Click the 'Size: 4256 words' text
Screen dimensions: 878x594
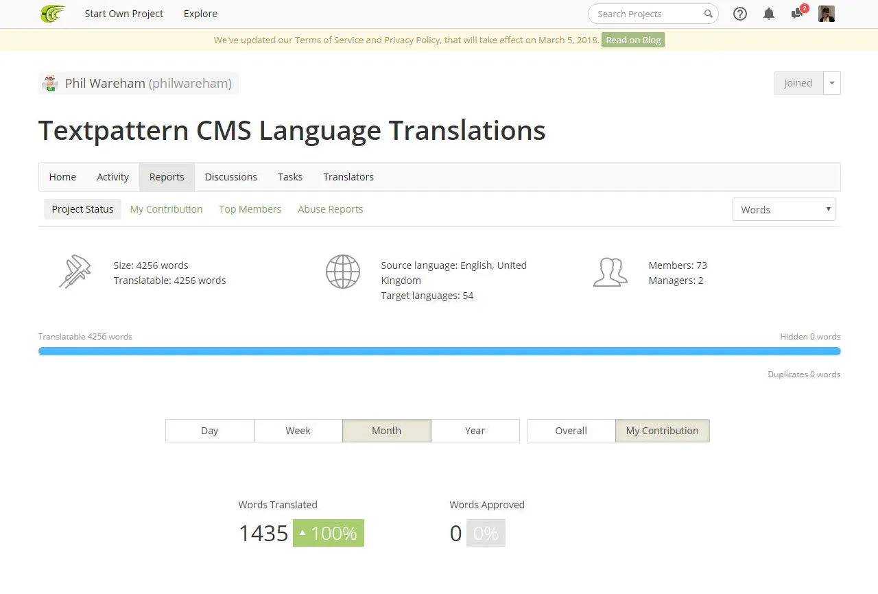151,265
